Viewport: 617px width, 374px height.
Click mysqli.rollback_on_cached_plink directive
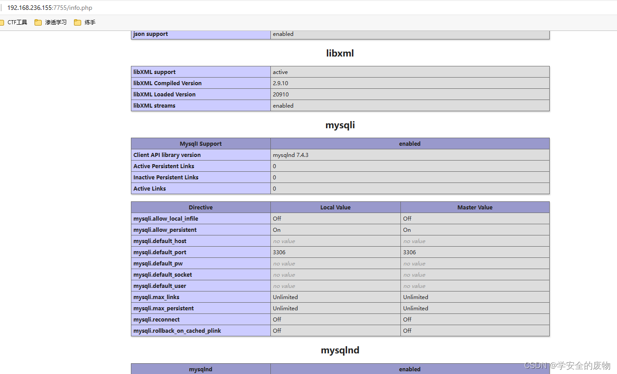177,331
